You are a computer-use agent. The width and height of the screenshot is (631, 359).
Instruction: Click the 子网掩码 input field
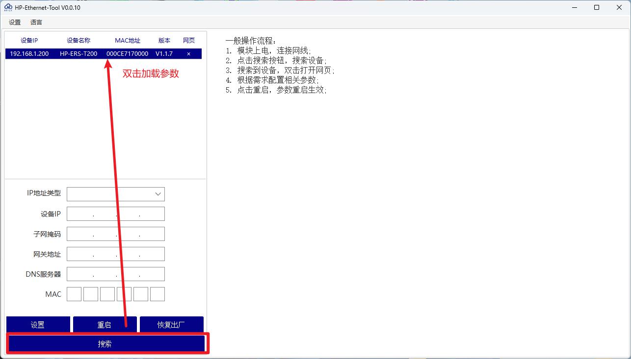(115, 234)
